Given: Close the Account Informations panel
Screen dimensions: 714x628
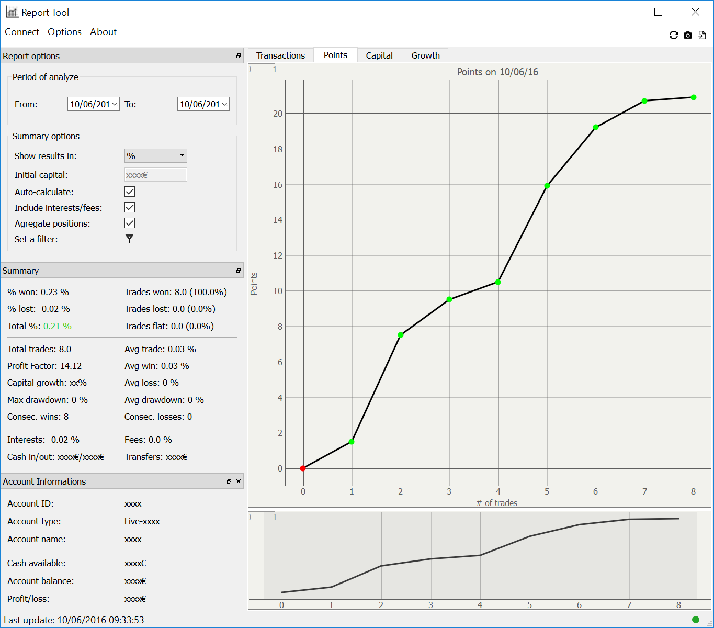Looking at the screenshot, I should [x=239, y=481].
